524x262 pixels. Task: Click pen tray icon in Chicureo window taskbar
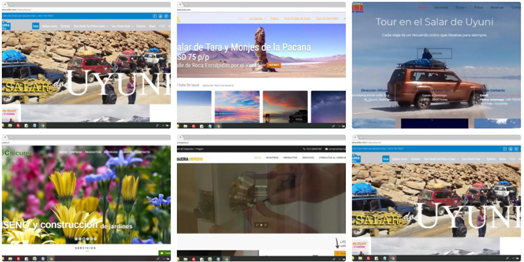coord(158,259)
